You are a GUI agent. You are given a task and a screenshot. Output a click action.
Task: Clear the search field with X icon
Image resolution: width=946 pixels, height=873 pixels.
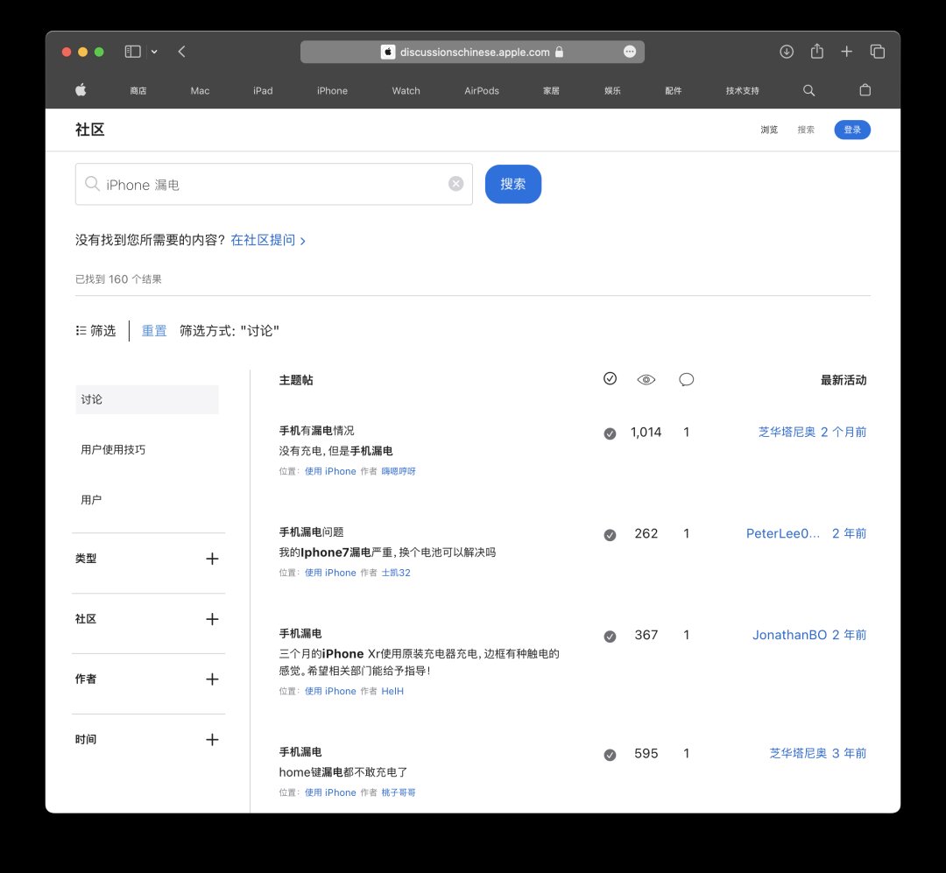coord(455,184)
